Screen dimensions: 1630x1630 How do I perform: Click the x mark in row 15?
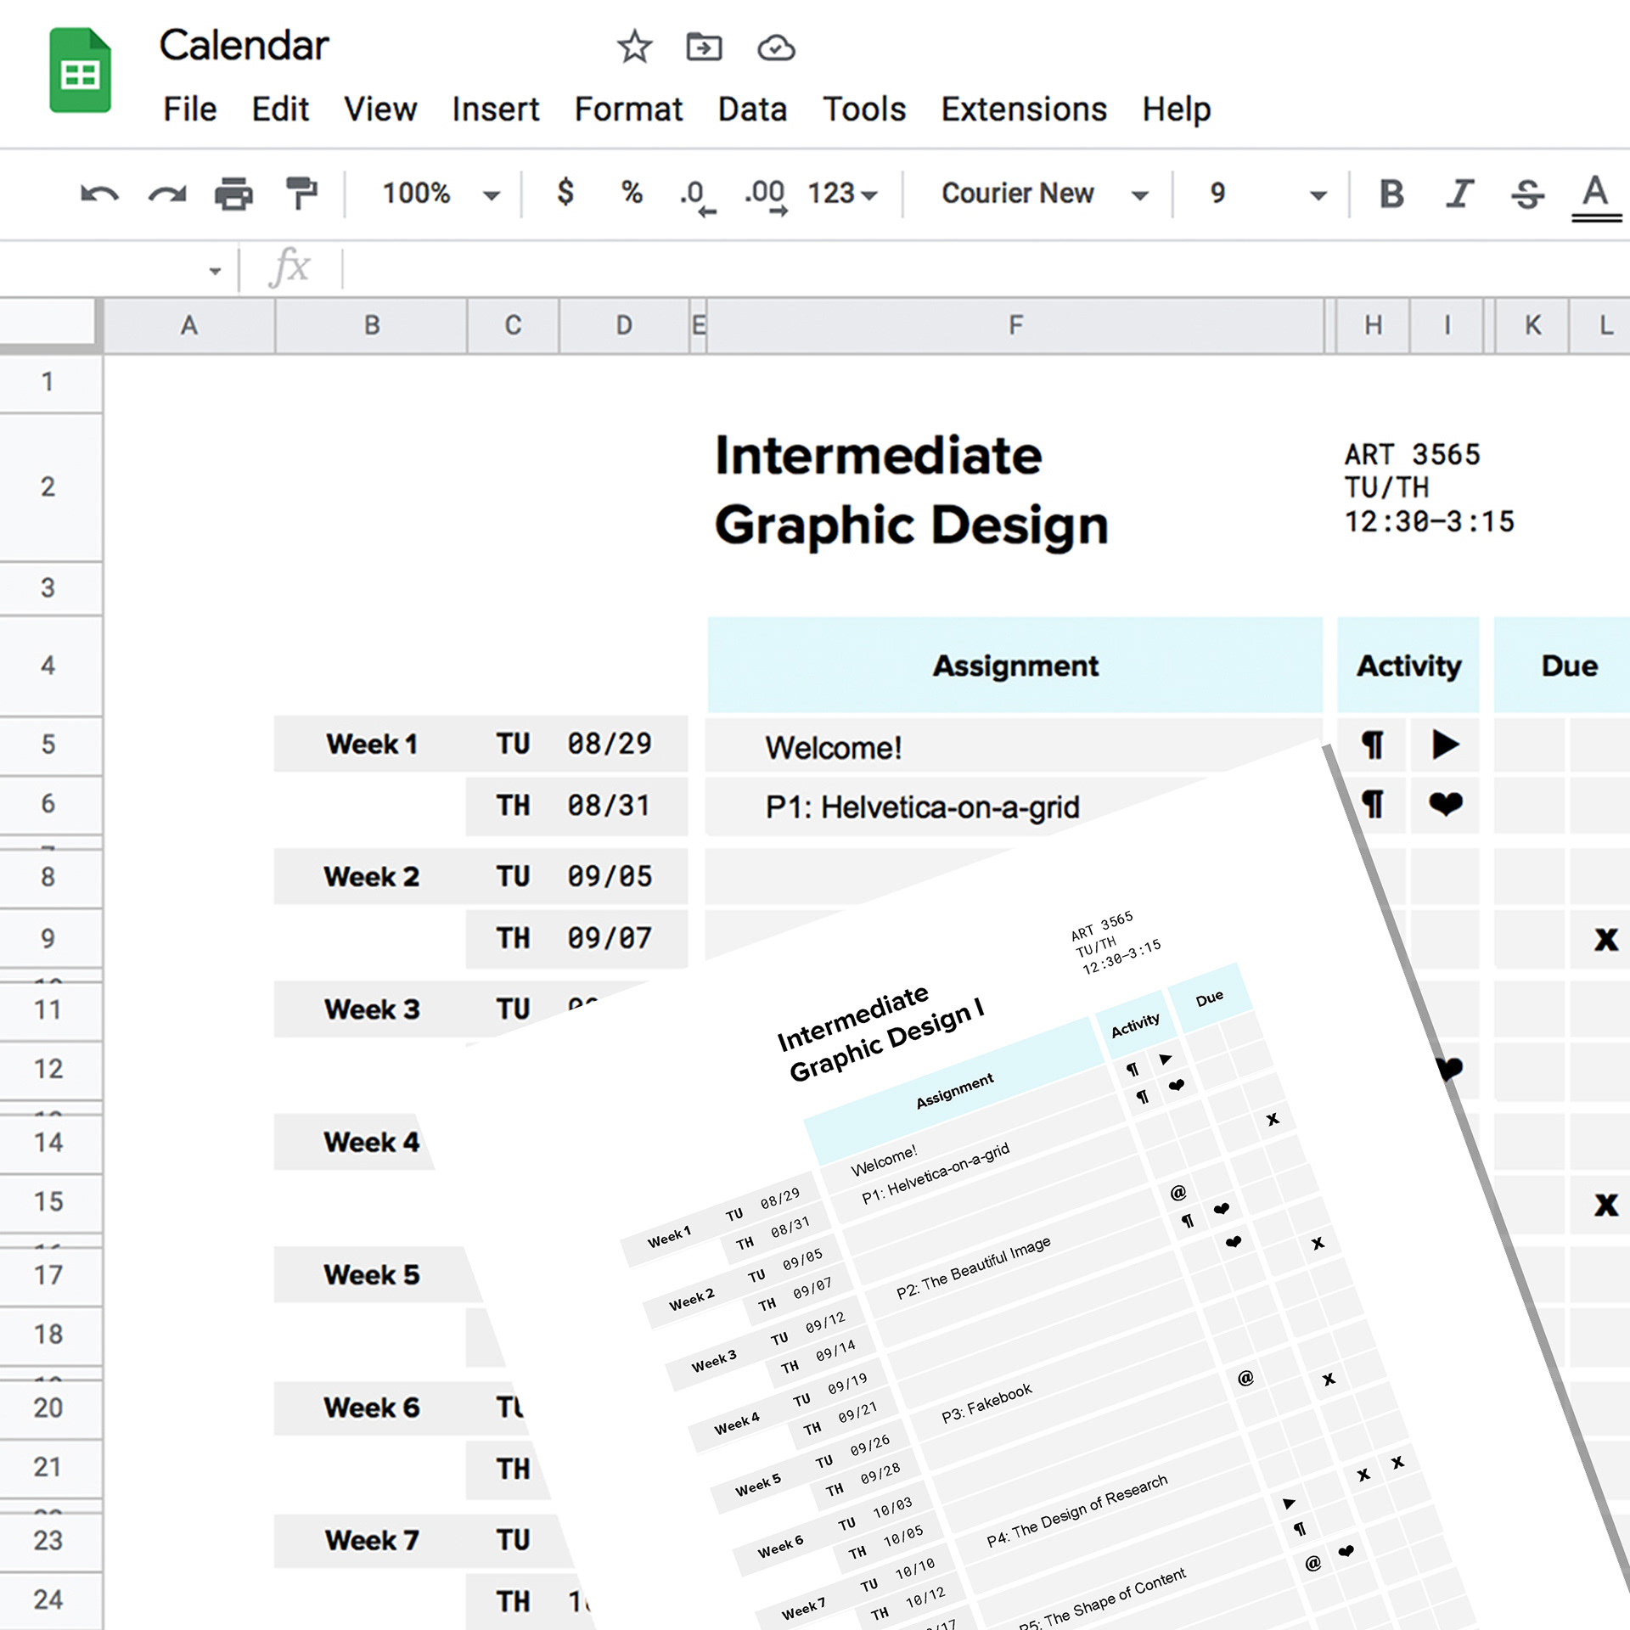tap(1605, 1204)
